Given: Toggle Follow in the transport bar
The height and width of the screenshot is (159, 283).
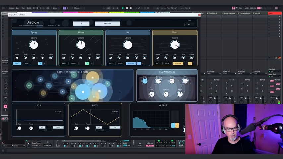Looking at the screenshot, I should (12, 8).
